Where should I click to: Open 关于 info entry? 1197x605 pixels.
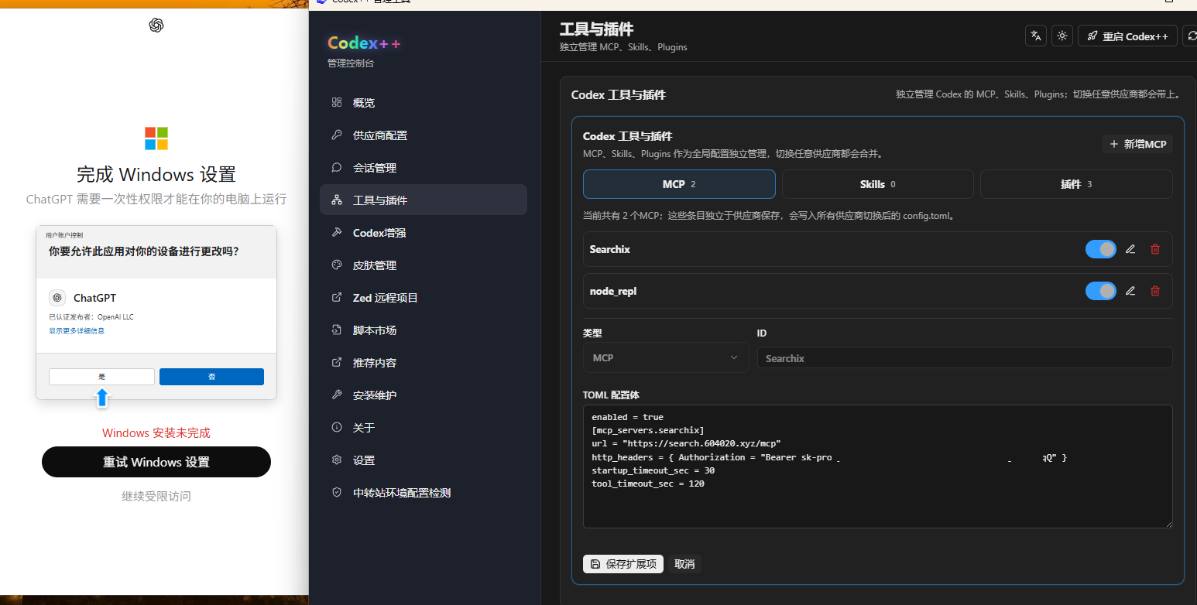(423, 428)
